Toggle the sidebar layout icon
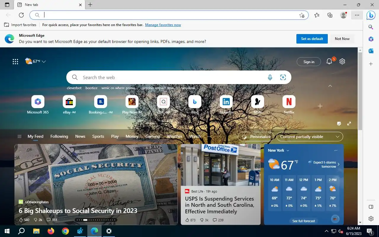379x237 pixels. pos(371,207)
